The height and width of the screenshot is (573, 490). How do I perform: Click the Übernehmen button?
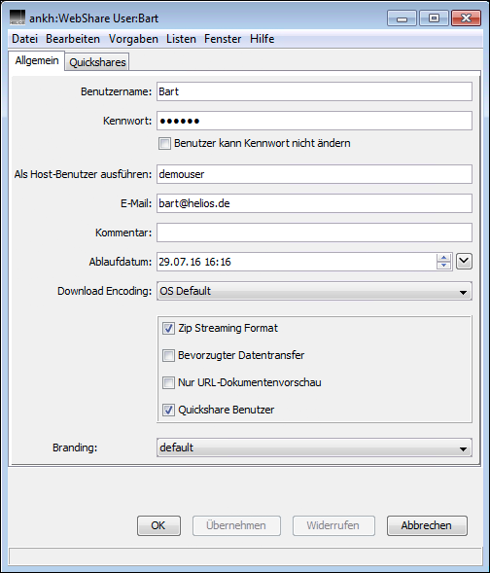(x=236, y=525)
